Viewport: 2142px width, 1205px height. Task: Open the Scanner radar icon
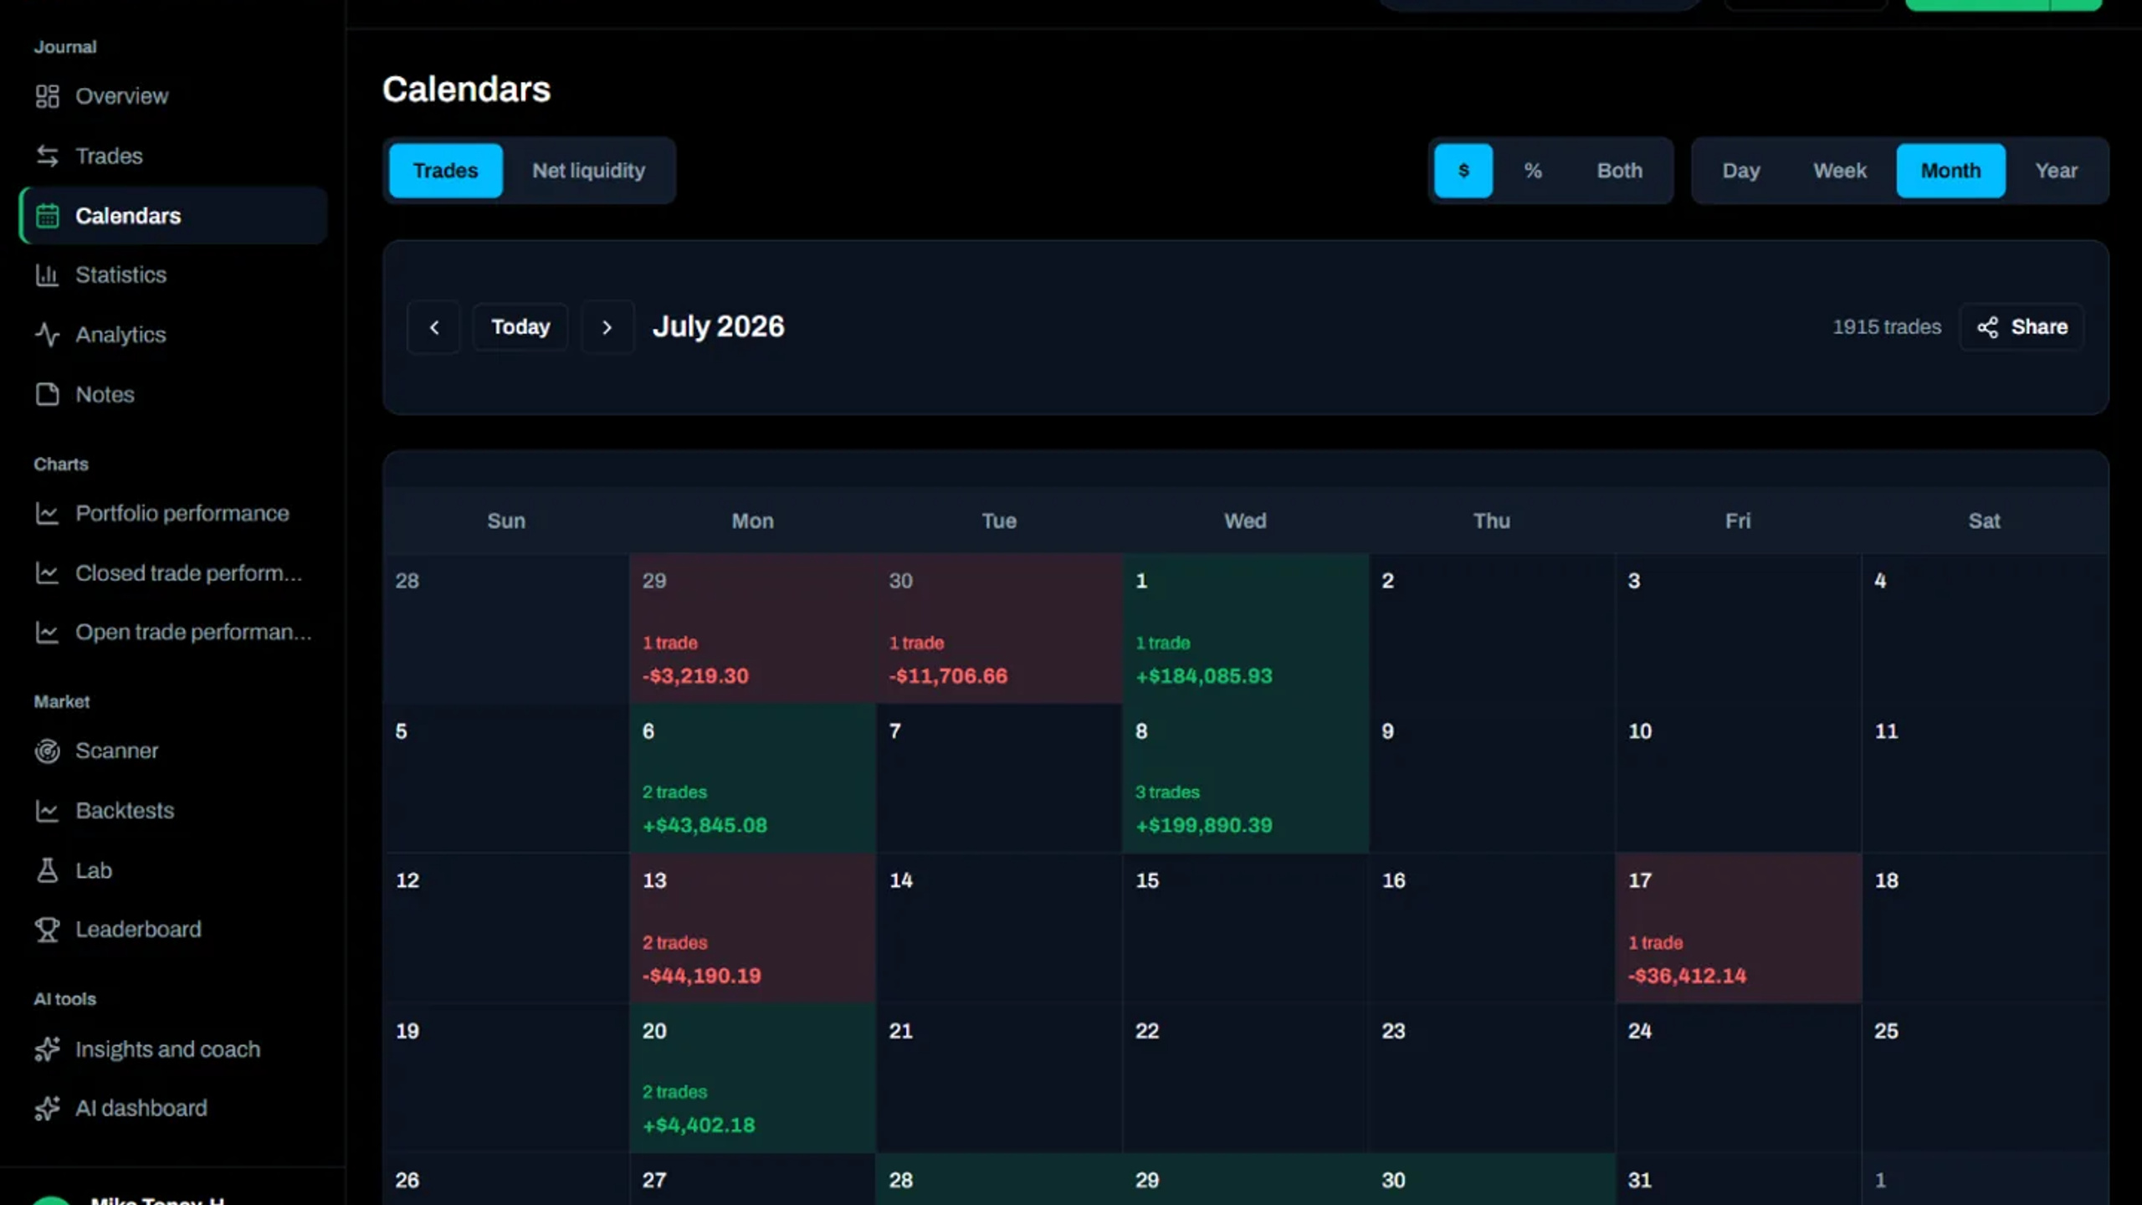point(47,751)
